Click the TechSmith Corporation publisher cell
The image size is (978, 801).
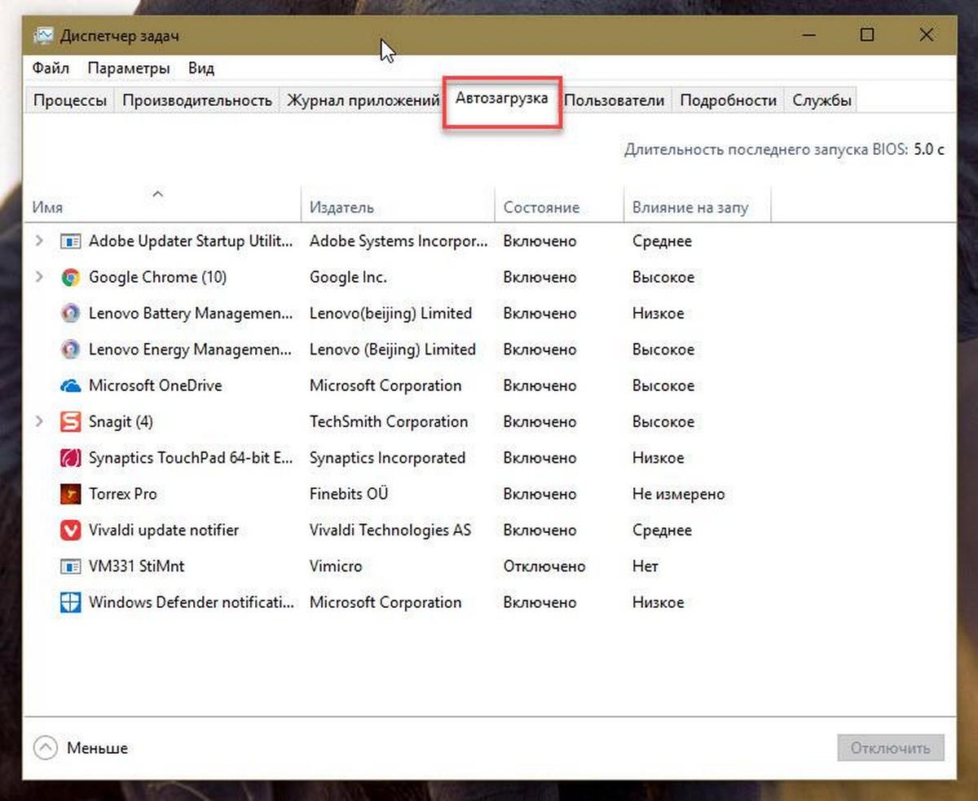(x=389, y=422)
